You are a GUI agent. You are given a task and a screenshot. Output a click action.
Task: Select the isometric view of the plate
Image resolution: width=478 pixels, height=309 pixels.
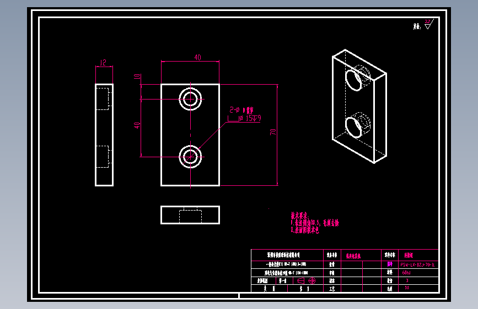point(359,107)
